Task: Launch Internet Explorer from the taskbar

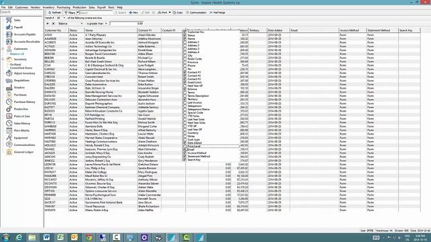Action: [19, 237]
